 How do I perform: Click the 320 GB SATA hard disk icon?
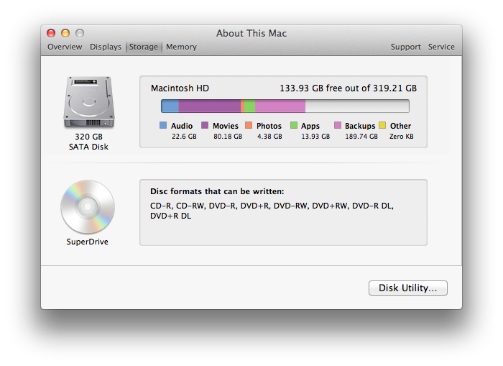[89, 102]
